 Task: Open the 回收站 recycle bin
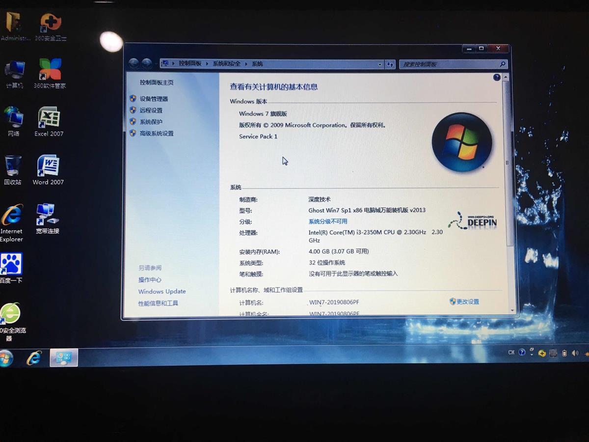pyautogui.click(x=13, y=170)
